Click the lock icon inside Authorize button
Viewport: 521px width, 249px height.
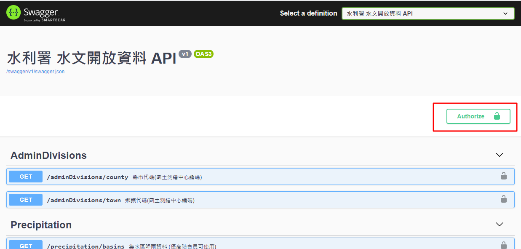(x=497, y=116)
